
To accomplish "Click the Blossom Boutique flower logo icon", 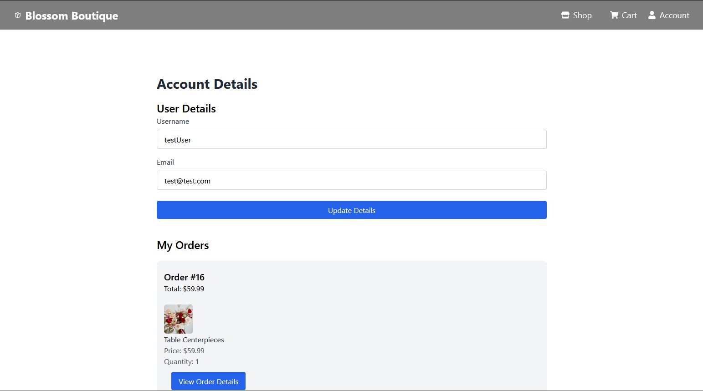I will 18,15.
